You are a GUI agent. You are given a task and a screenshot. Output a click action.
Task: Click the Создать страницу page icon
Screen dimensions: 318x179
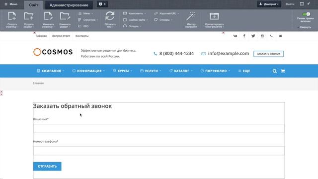click(x=12, y=16)
